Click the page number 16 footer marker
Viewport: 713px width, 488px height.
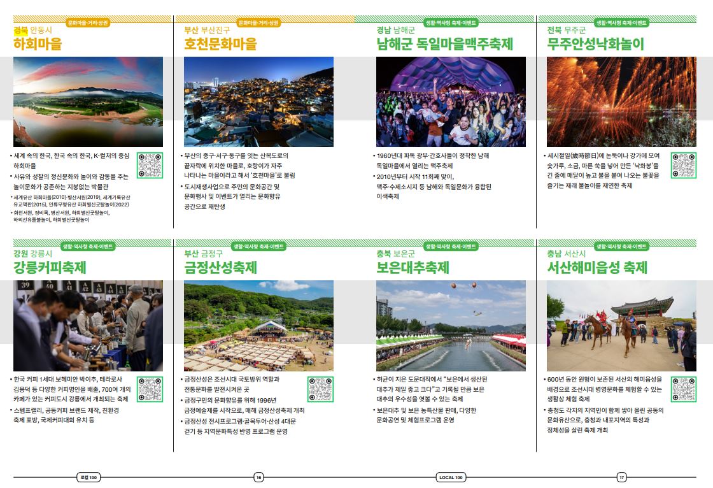pos(258,477)
